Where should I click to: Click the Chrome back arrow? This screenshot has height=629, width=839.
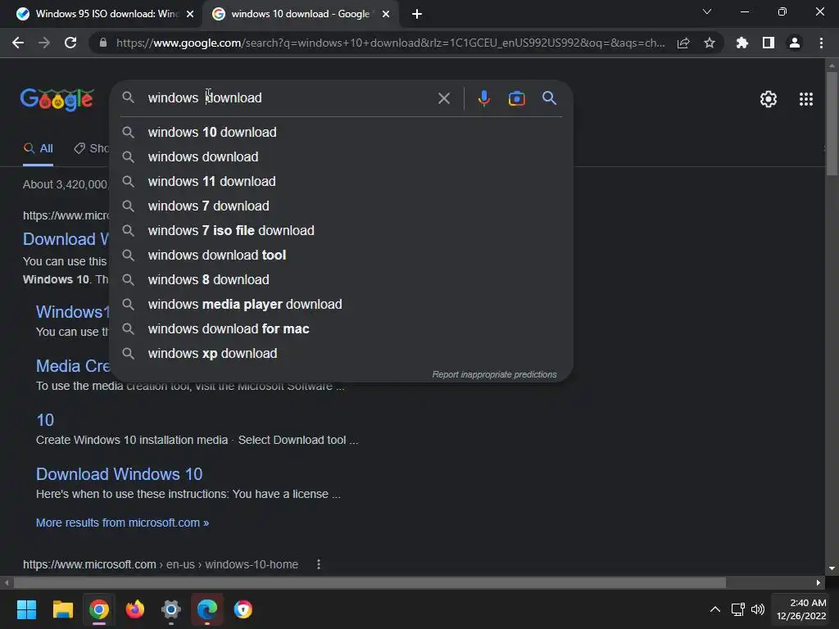[18, 43]
